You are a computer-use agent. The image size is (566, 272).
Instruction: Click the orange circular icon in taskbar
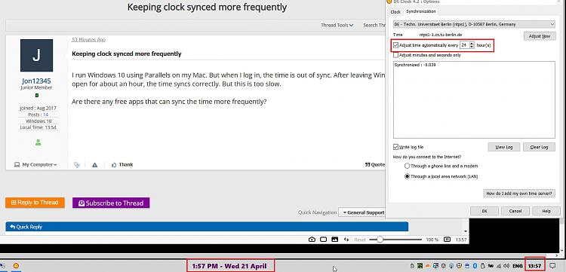point(16,266)
